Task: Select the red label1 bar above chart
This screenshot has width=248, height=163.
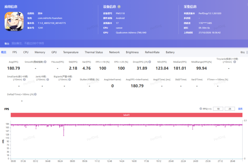Action: 127,115
